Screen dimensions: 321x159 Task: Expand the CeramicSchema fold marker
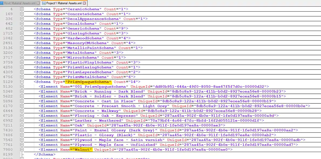coord(22,9)
